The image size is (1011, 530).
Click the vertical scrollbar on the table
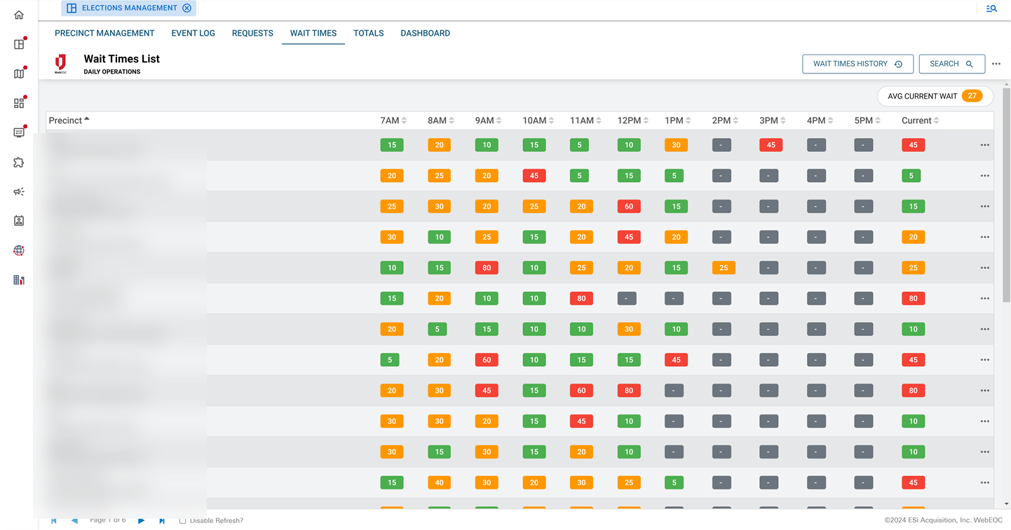[1006, 196]
